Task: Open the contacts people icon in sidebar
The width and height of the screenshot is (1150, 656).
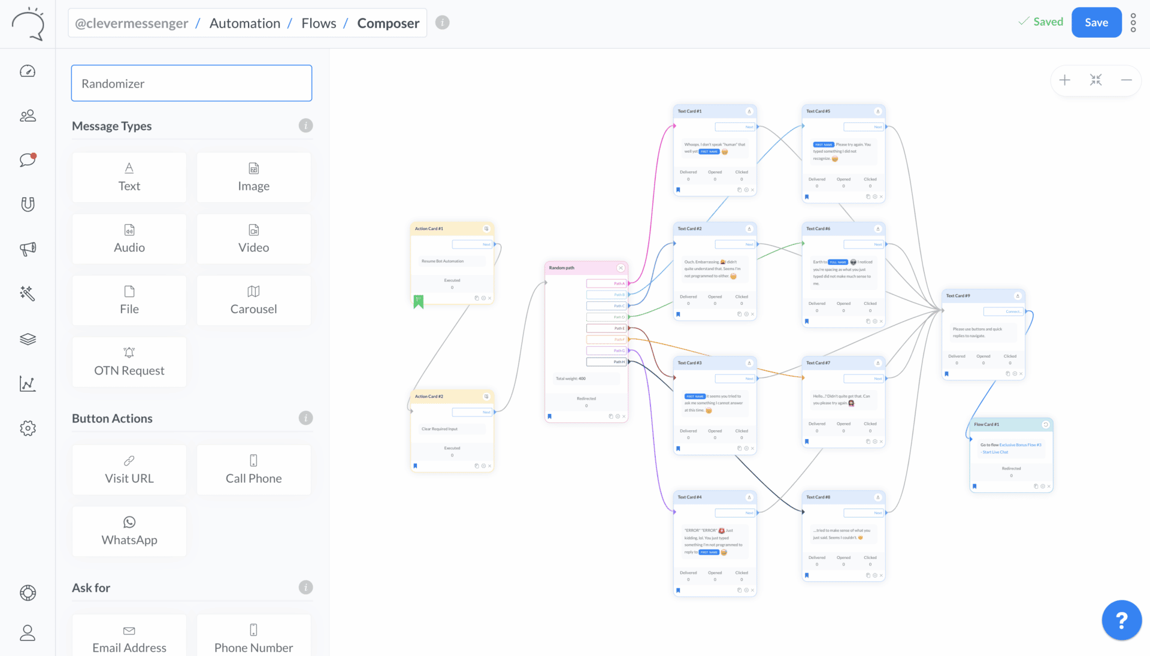Action: [28, 116]
